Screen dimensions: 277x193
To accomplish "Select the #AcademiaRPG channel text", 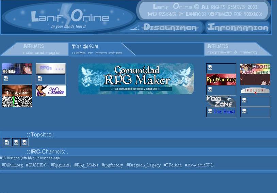I will click(x=199, y=165).
